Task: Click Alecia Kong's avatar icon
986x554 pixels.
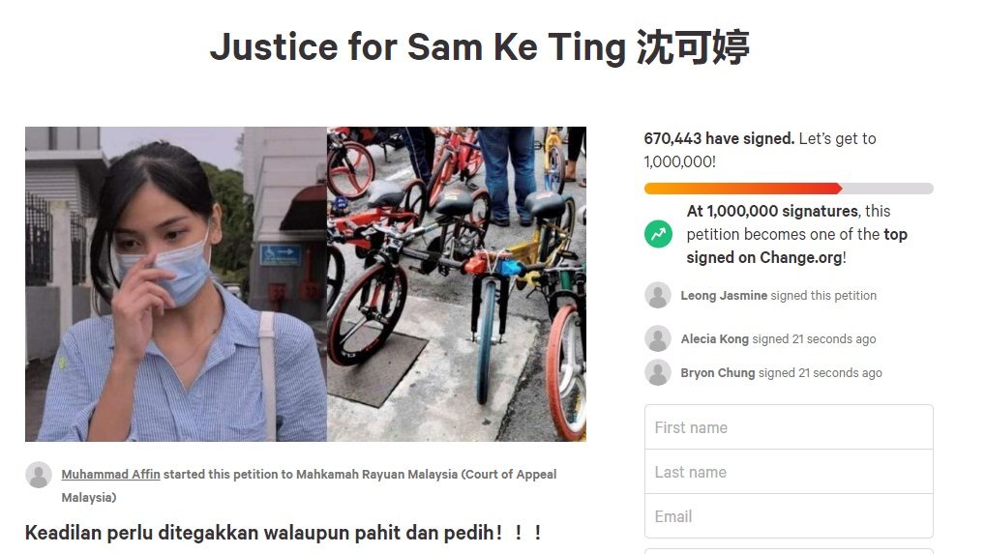Action: pos(658,338)
